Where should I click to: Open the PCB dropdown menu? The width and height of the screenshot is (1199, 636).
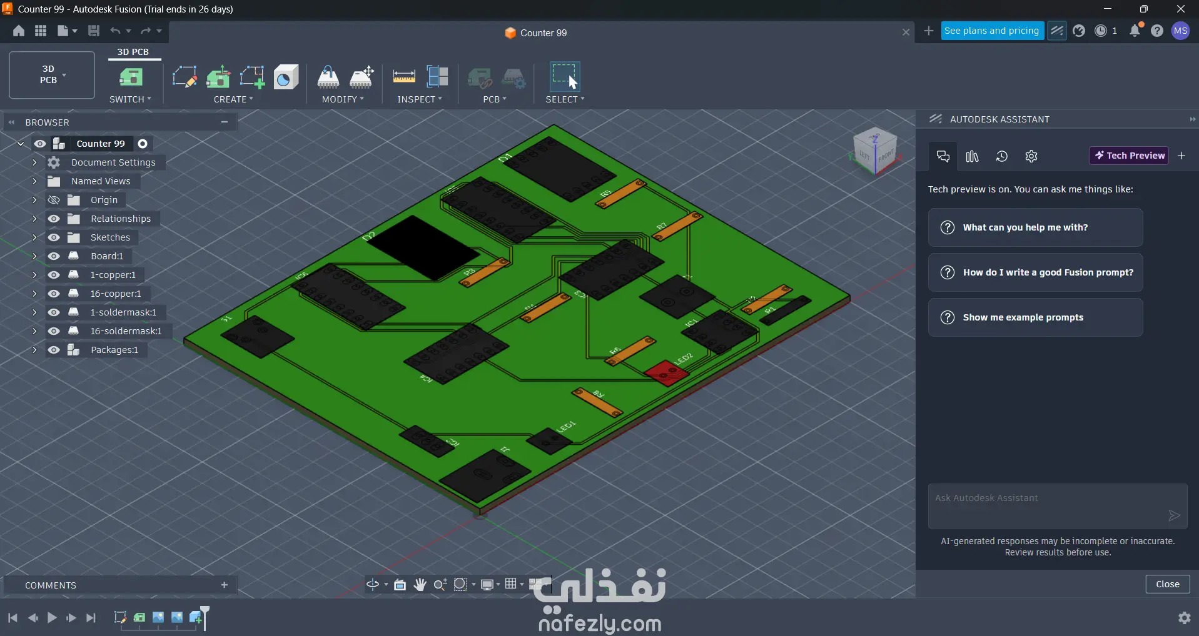click(495, 99)
